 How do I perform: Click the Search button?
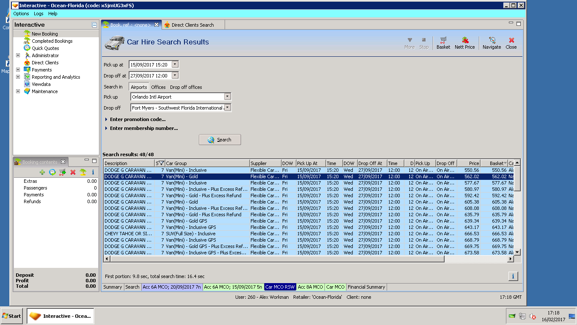[x=220, y=140]
